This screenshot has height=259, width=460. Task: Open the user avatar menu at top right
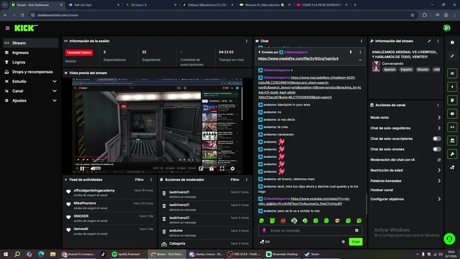(x=447, y=28)
